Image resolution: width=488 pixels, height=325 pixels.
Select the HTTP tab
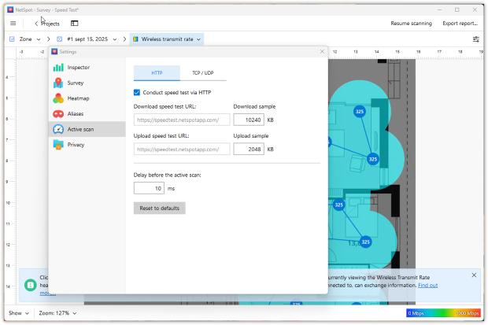[157, 72]
